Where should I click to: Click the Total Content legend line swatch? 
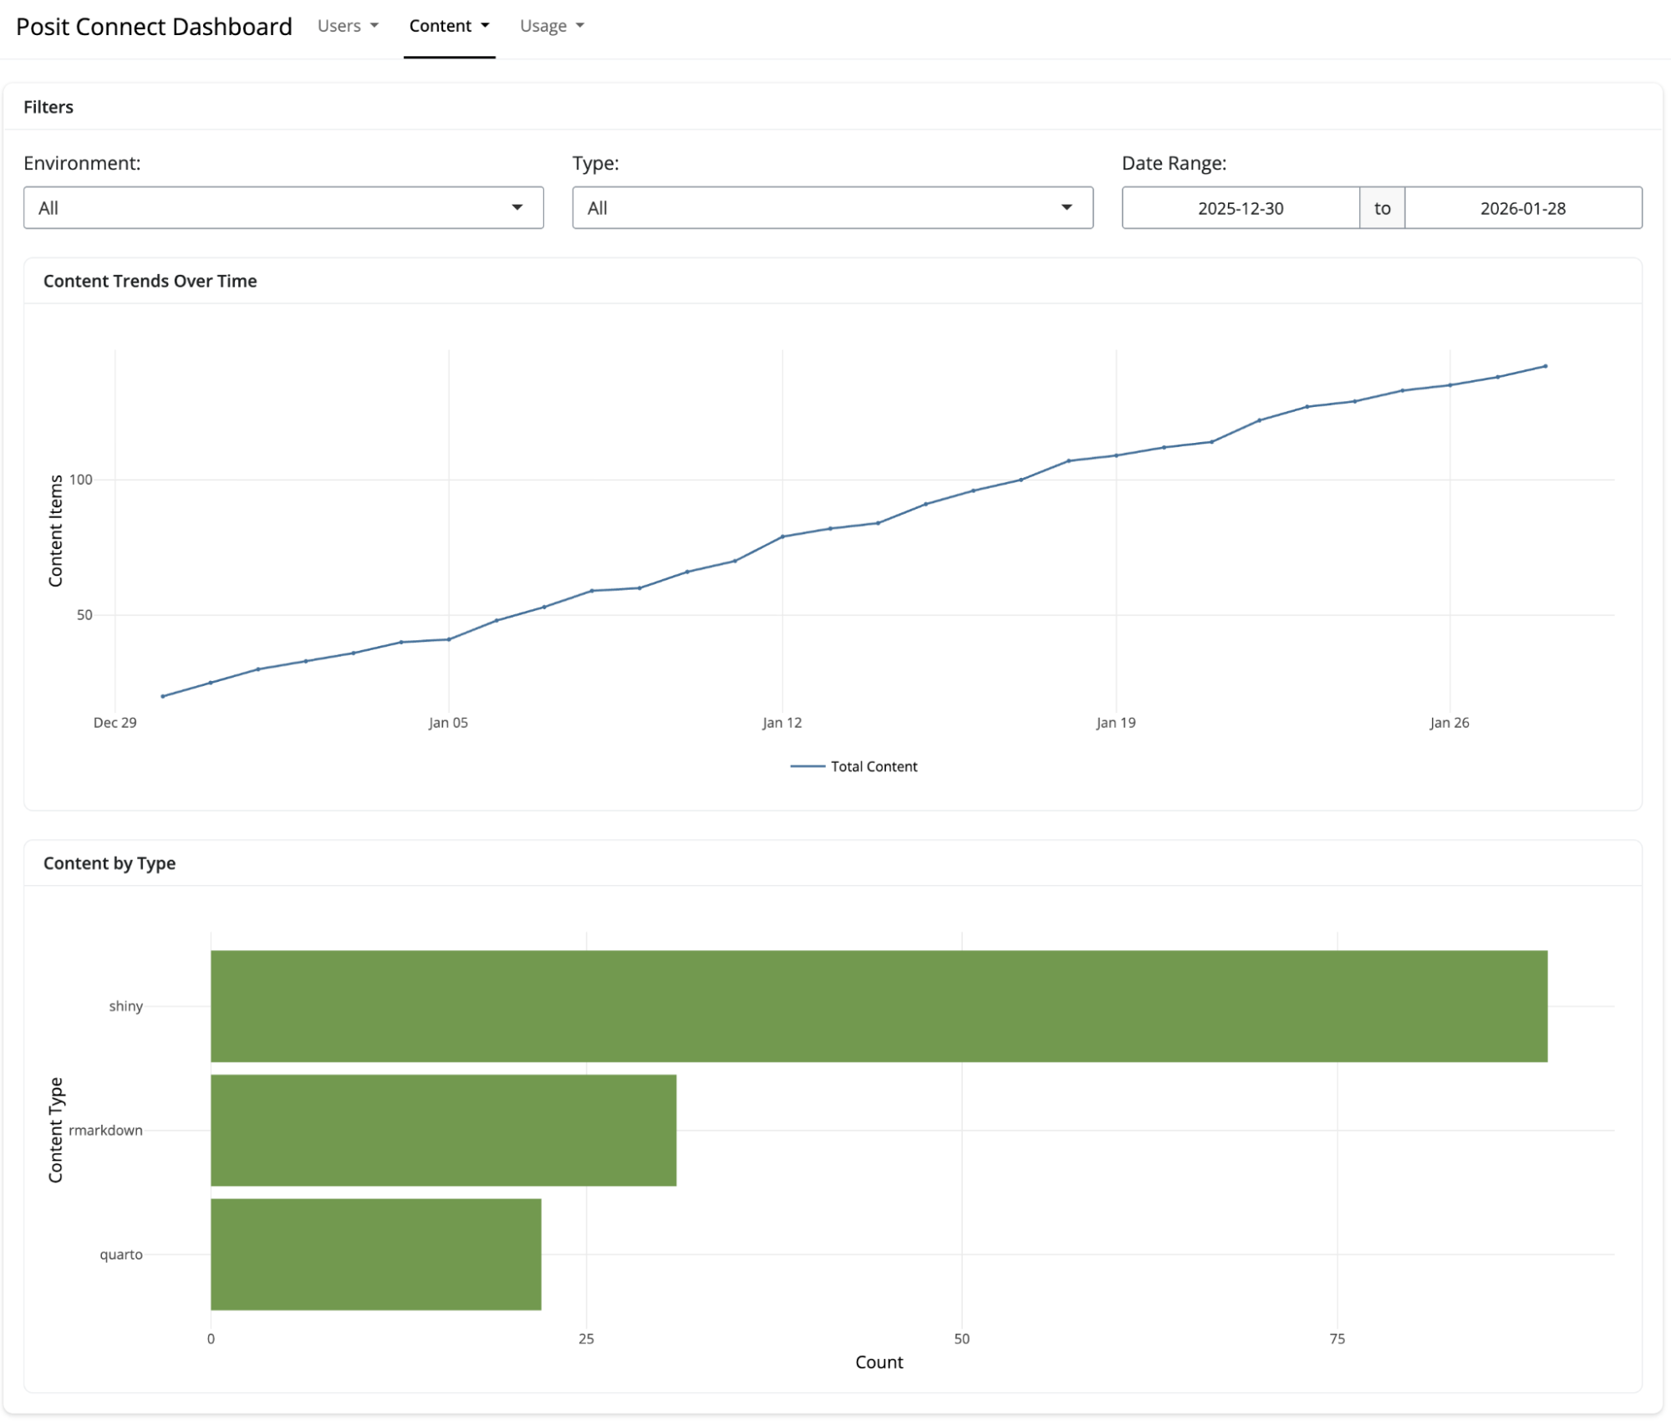[807, 766]
